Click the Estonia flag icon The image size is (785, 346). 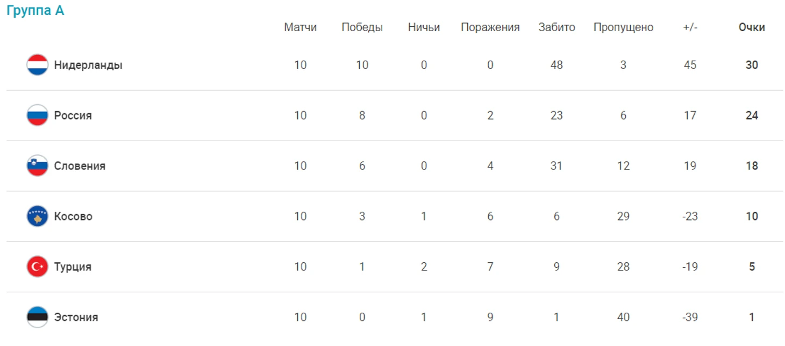tap(38, 317)
